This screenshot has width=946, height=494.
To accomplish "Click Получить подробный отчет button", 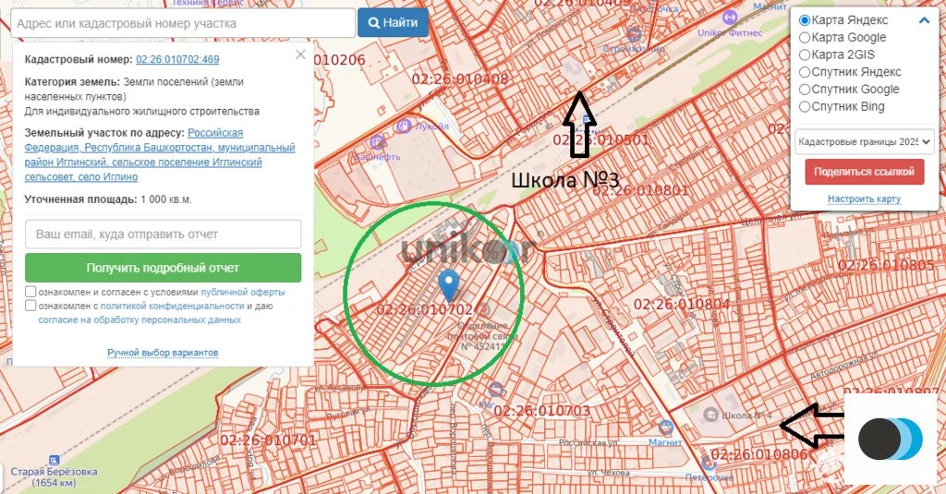I will 163,268.
